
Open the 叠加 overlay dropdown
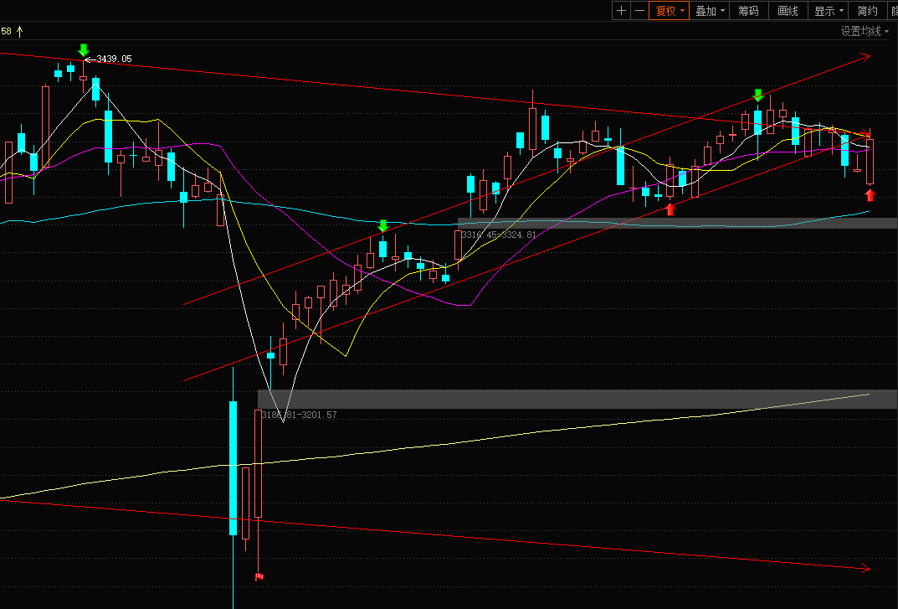(x=709, y=11)
